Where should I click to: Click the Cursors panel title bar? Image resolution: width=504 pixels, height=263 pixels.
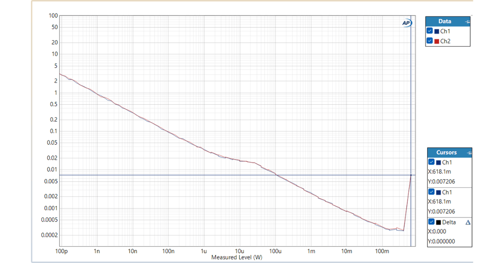point(446,152)
